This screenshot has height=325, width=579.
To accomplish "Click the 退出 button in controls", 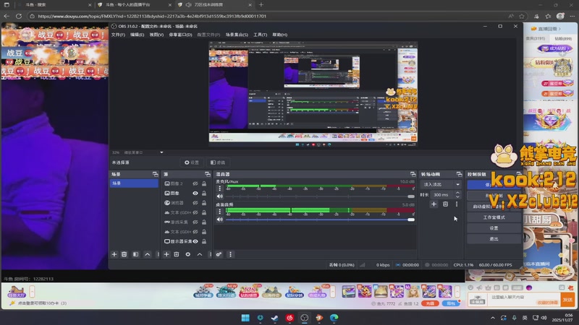I will [x=494, y=238].
